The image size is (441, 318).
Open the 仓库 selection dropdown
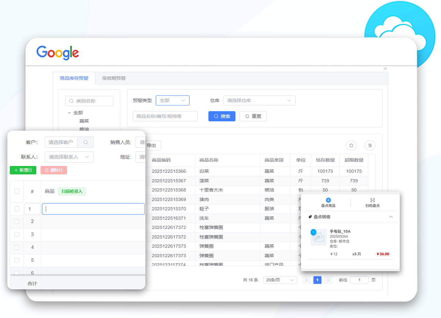[x=259, y=101]
